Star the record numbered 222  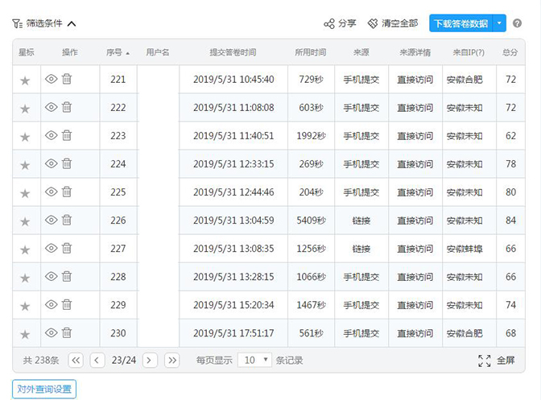[x=25, y=109]
